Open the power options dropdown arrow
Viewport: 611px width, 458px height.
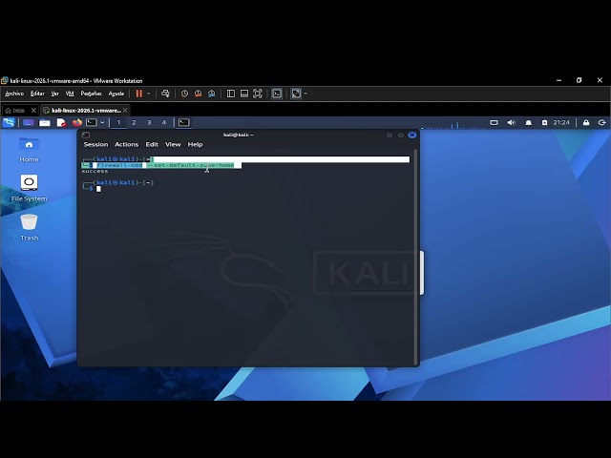point(149,94)
